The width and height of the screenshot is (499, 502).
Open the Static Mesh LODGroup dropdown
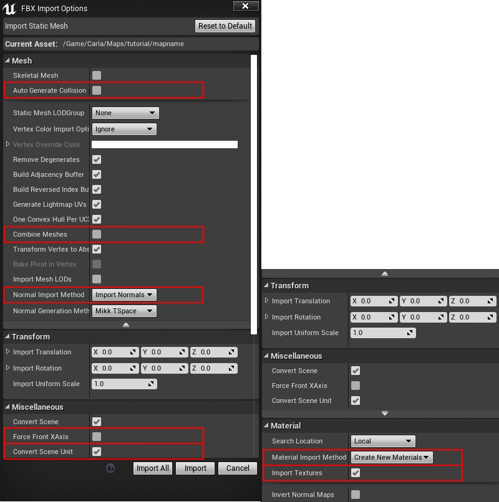pyautogui.click(x=125, y=113)
